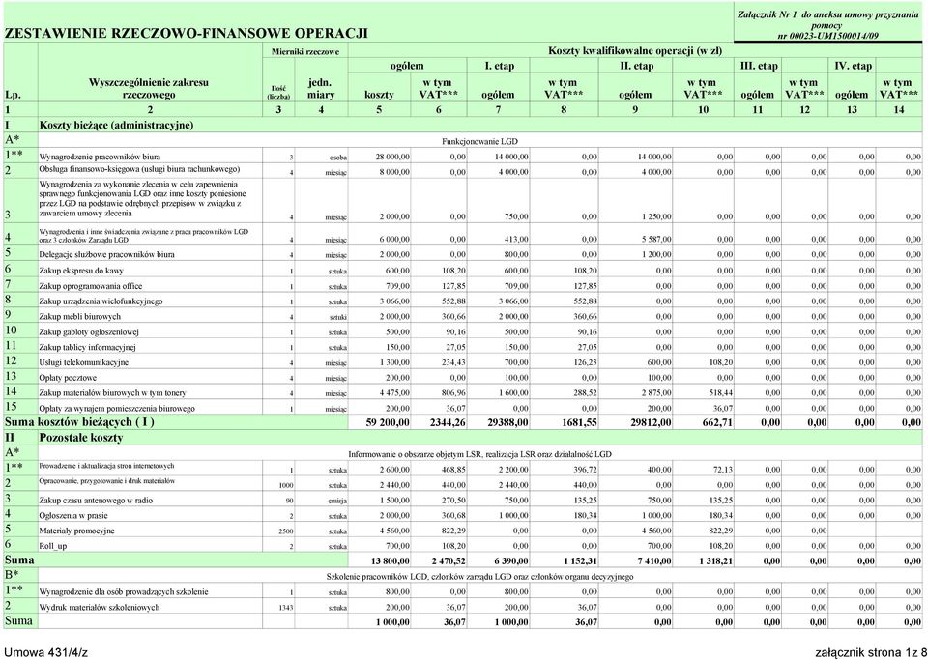Click the 'Lp.' column header
Screen dimensions: 928x660
12,95
